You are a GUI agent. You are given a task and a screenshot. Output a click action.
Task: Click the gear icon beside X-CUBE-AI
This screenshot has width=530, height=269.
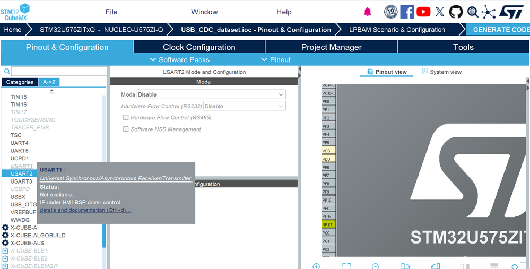tap(5, 228)
